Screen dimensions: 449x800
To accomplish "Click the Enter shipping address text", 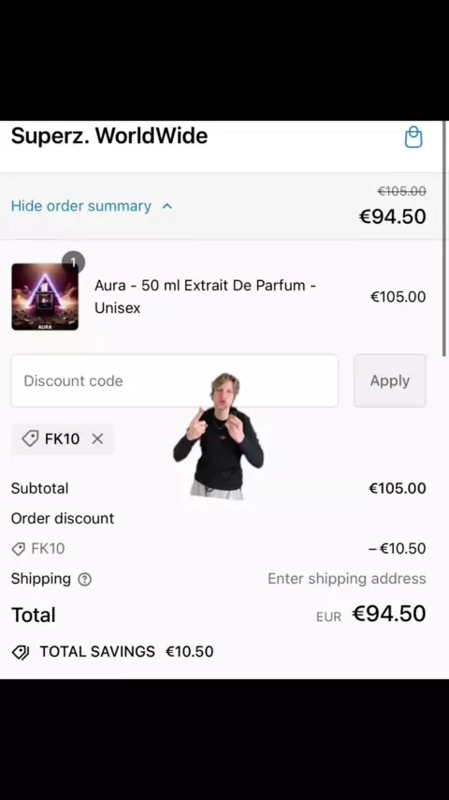I will pyautogui.click(x=346, y=579).
